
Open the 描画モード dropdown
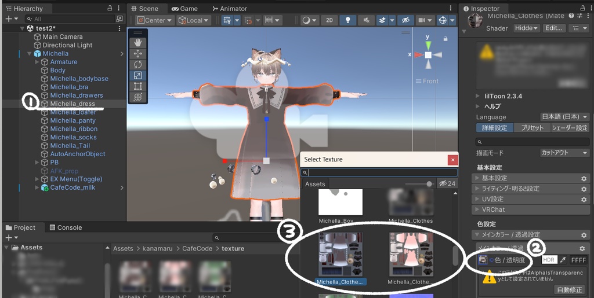coord(564,153)
